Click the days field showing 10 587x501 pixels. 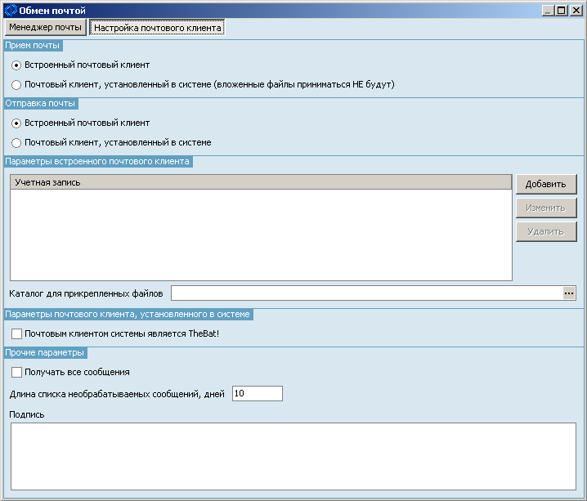point(258,394)
